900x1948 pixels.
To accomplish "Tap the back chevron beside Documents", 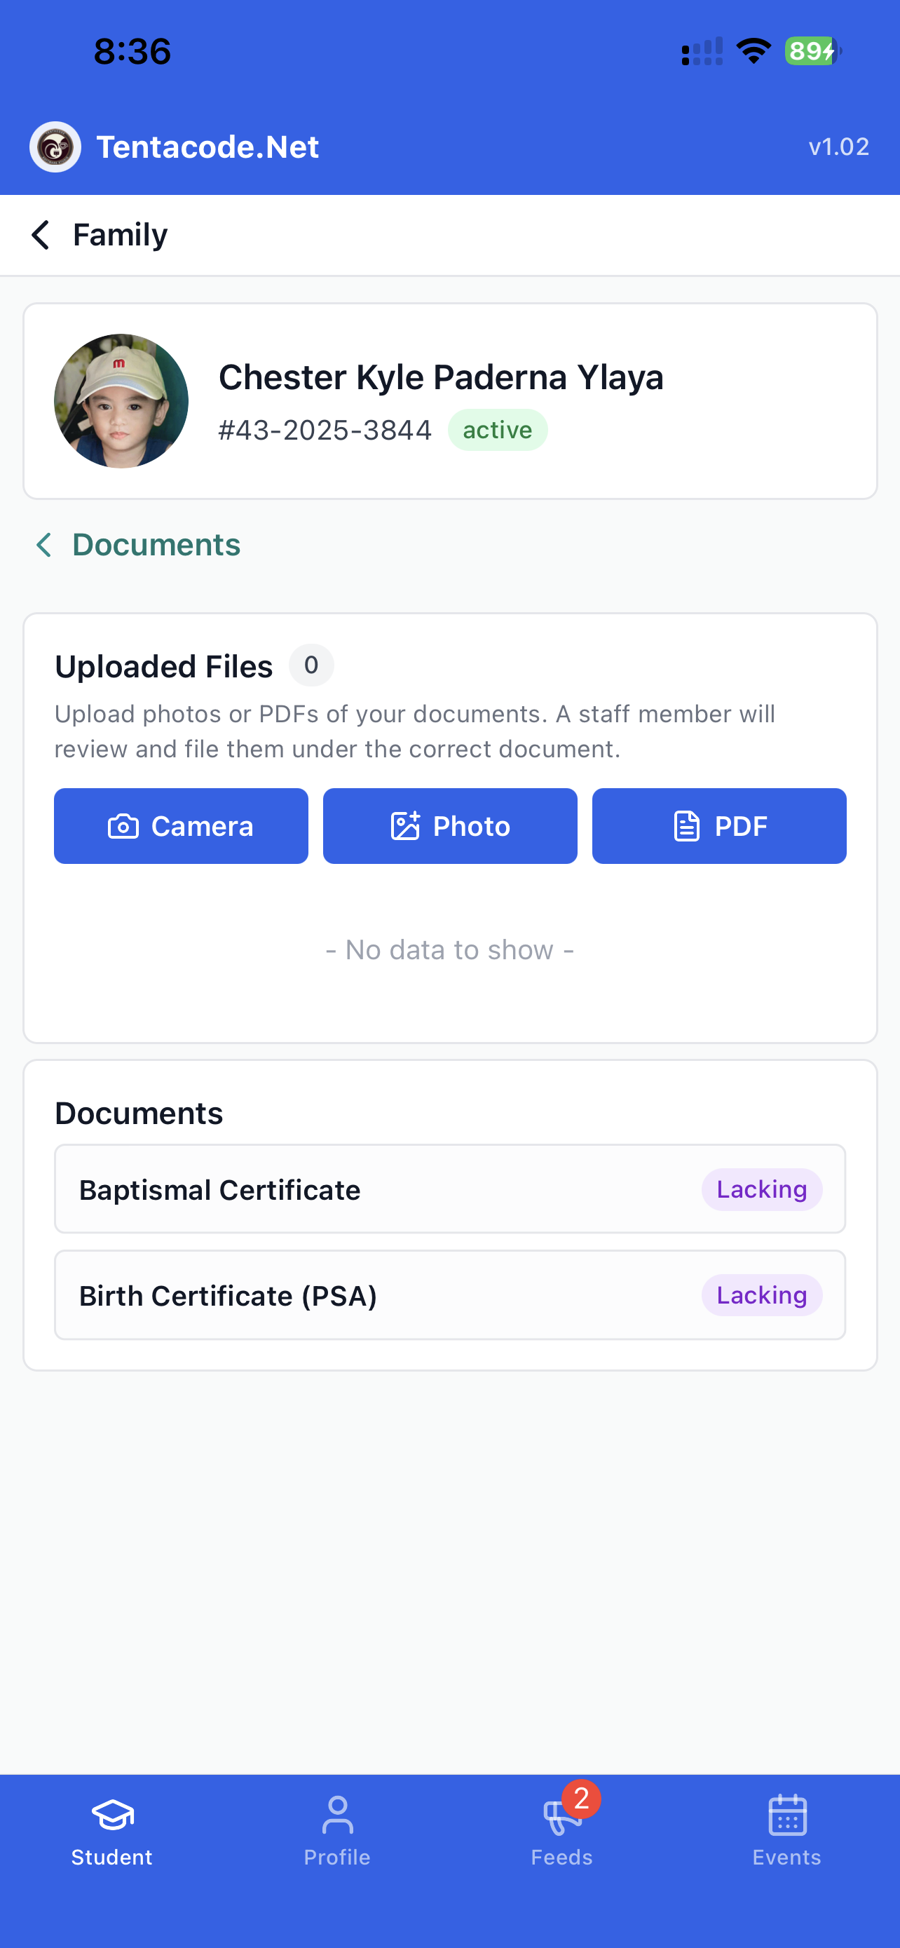I will pos(44,544).
